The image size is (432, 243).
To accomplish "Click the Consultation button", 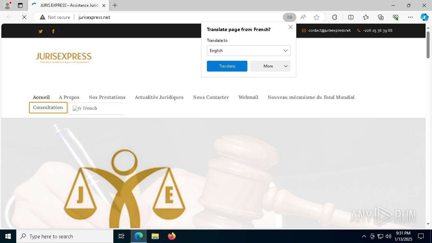I will point(48,108).
